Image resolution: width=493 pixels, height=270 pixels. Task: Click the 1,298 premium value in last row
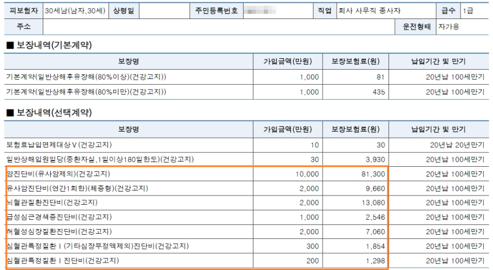(x=375, y=261)
